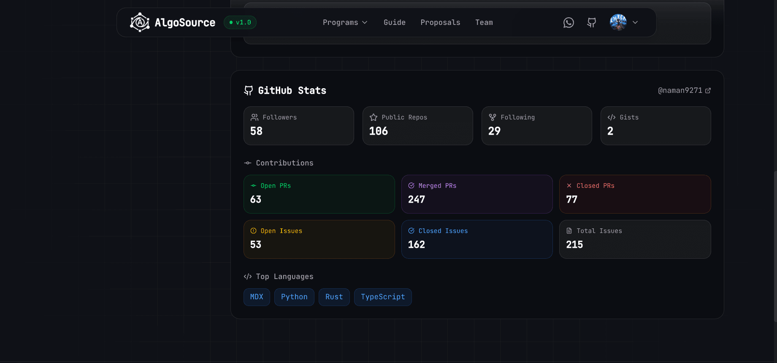The height and width of the screenshot is (363, 777).
Task: Click the Open Issues alert icon
Action: tap(254, 231)
